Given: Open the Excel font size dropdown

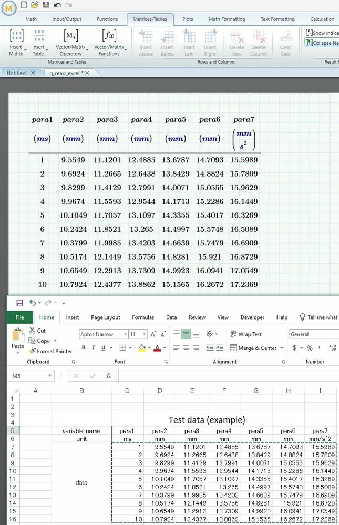Looking at the screenshot, I should click(145, 334).
